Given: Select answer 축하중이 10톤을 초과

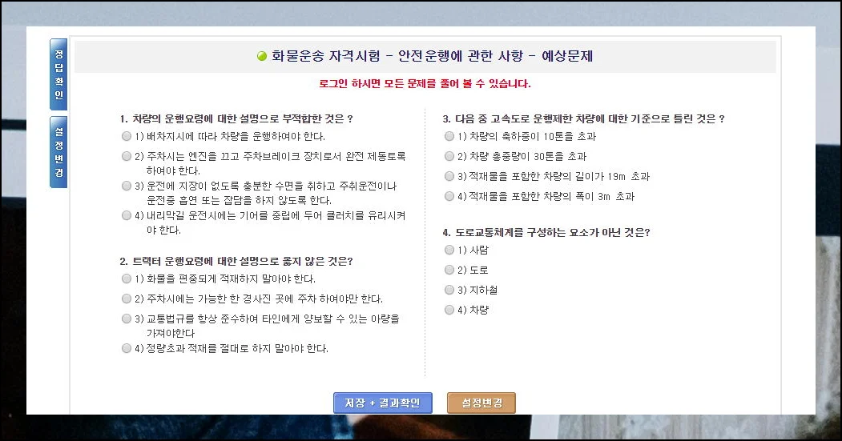Looking at the screenshot, I should 449,136.
